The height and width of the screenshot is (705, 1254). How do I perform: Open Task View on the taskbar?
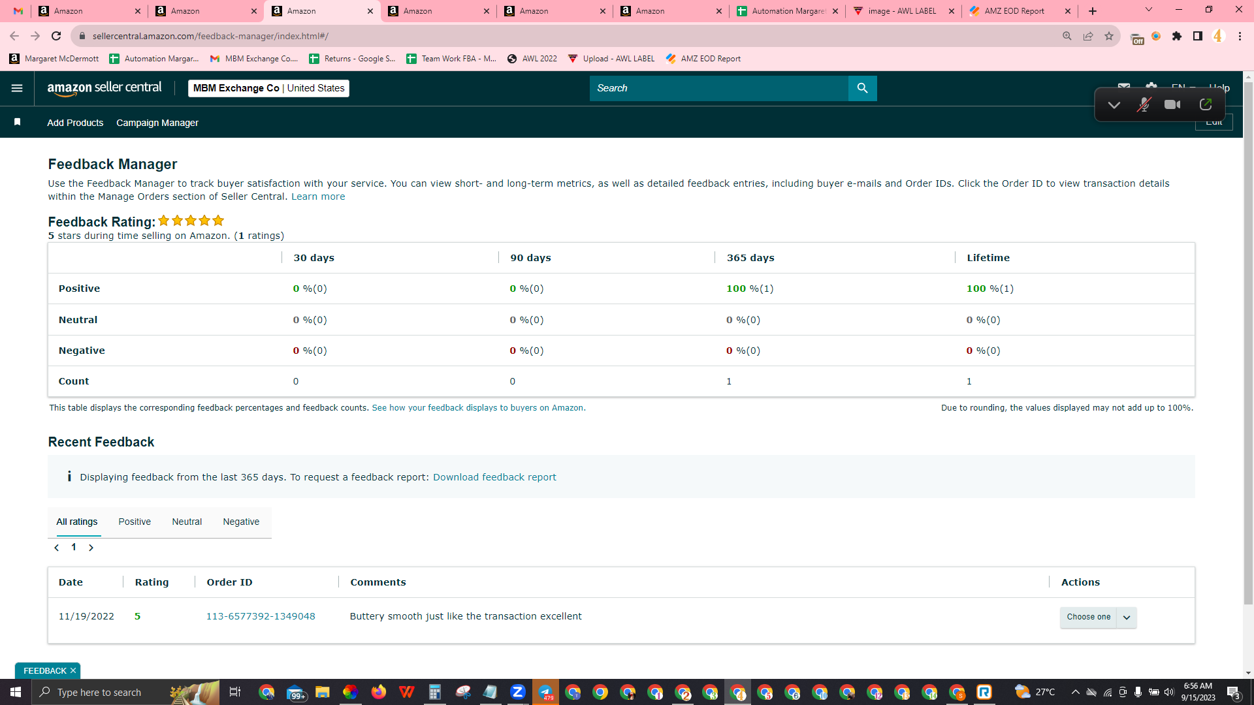pyautogui.click(x=235, y=692)
